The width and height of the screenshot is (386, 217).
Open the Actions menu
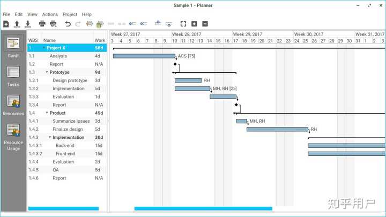[x=50, y=14]
